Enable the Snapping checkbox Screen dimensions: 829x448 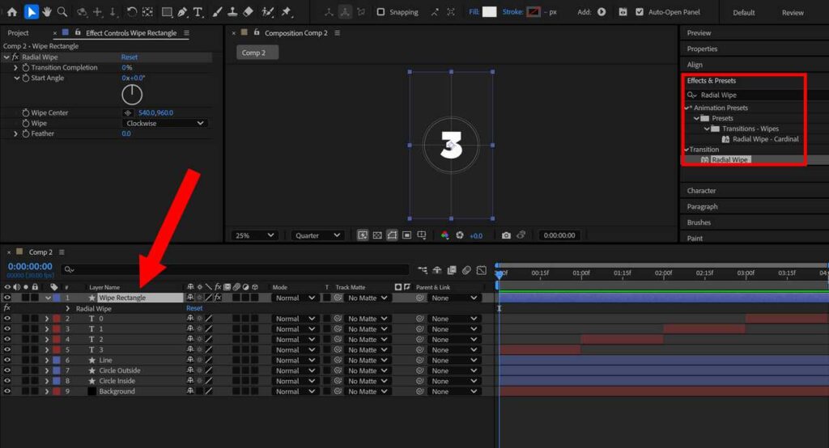pos(380,11)
